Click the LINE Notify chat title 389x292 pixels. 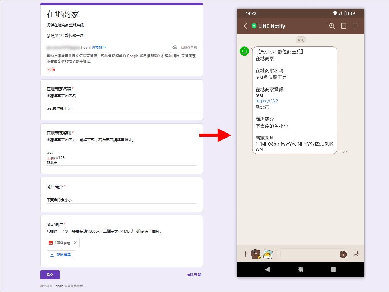(x=272, y=26)
